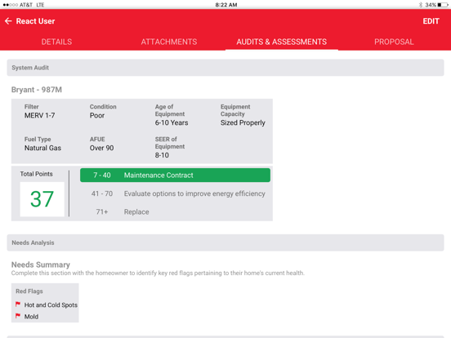Viewport: 451px width, 338px height.
Task: Tap the Filter field label
Action: pos(31,107)
